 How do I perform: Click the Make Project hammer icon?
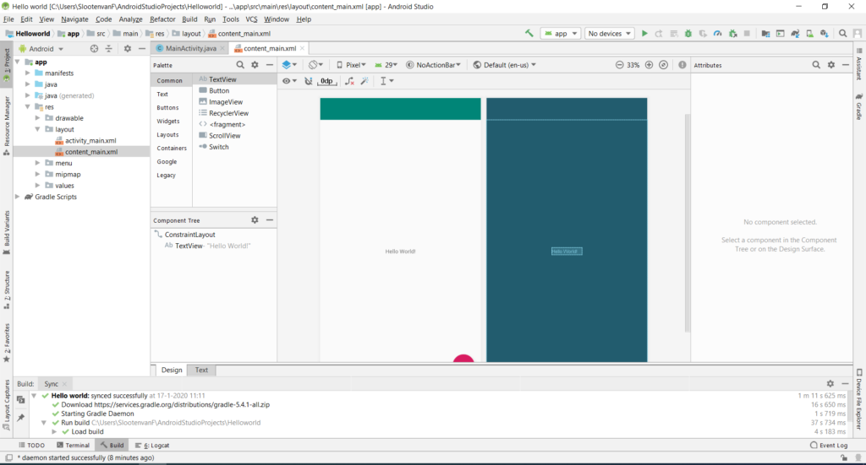[x=529, y=34]
